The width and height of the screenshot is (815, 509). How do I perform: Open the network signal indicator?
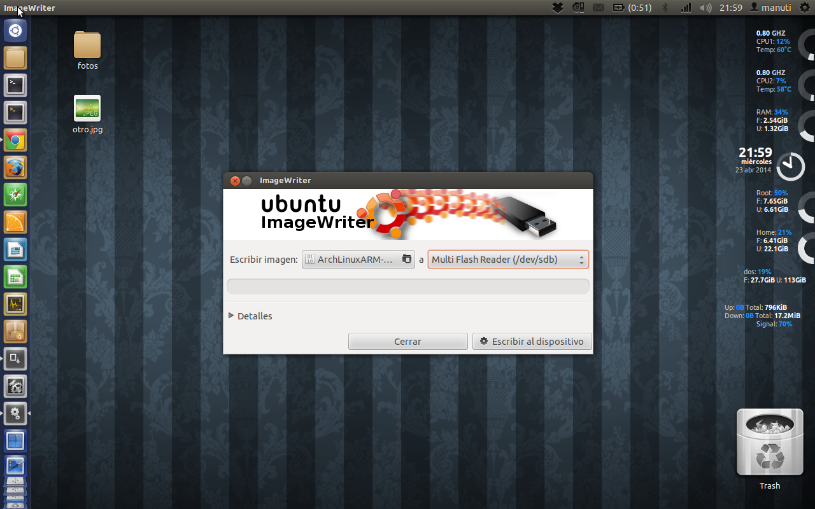[686, 8]
